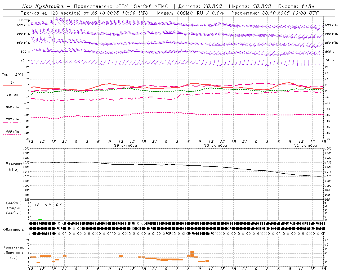Click the 0.2 precipitation amount value
Image resolution: width=339 pixels, height=271 pixels.
[48, 205]
